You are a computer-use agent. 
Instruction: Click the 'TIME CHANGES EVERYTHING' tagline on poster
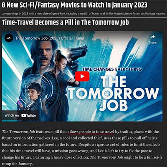pos(112,69)
